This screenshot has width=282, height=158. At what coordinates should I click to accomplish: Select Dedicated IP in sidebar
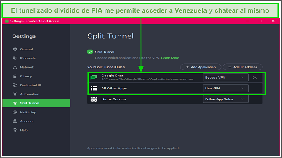pos(36,85)
